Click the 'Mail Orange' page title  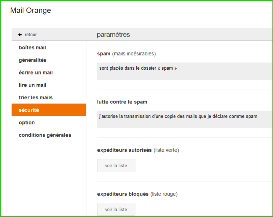[31, 10]
